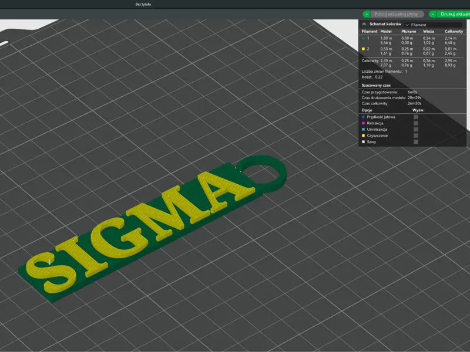Click the green filament 1 color swatch
Screen dimensions: 470x352
(x=363, y=38)
